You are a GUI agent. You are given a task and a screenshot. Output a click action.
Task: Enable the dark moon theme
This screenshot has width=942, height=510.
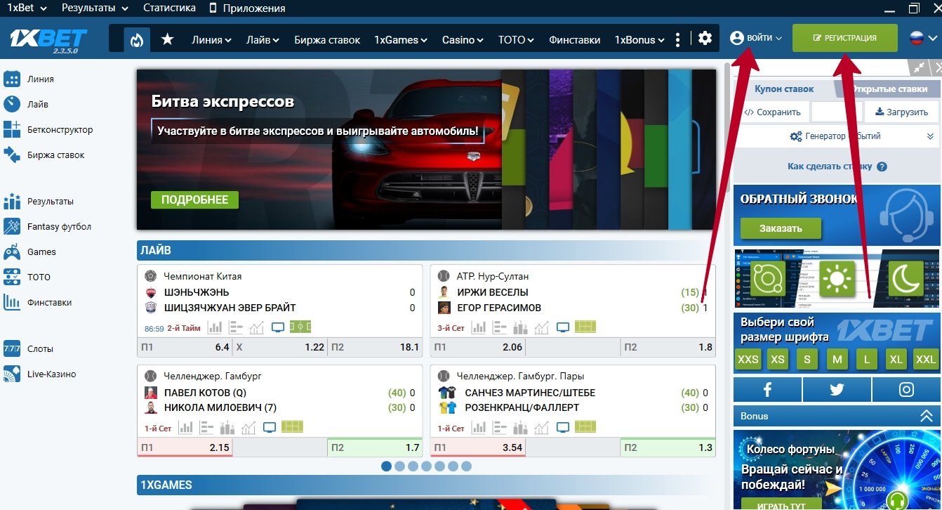click(x=905, y=278)
